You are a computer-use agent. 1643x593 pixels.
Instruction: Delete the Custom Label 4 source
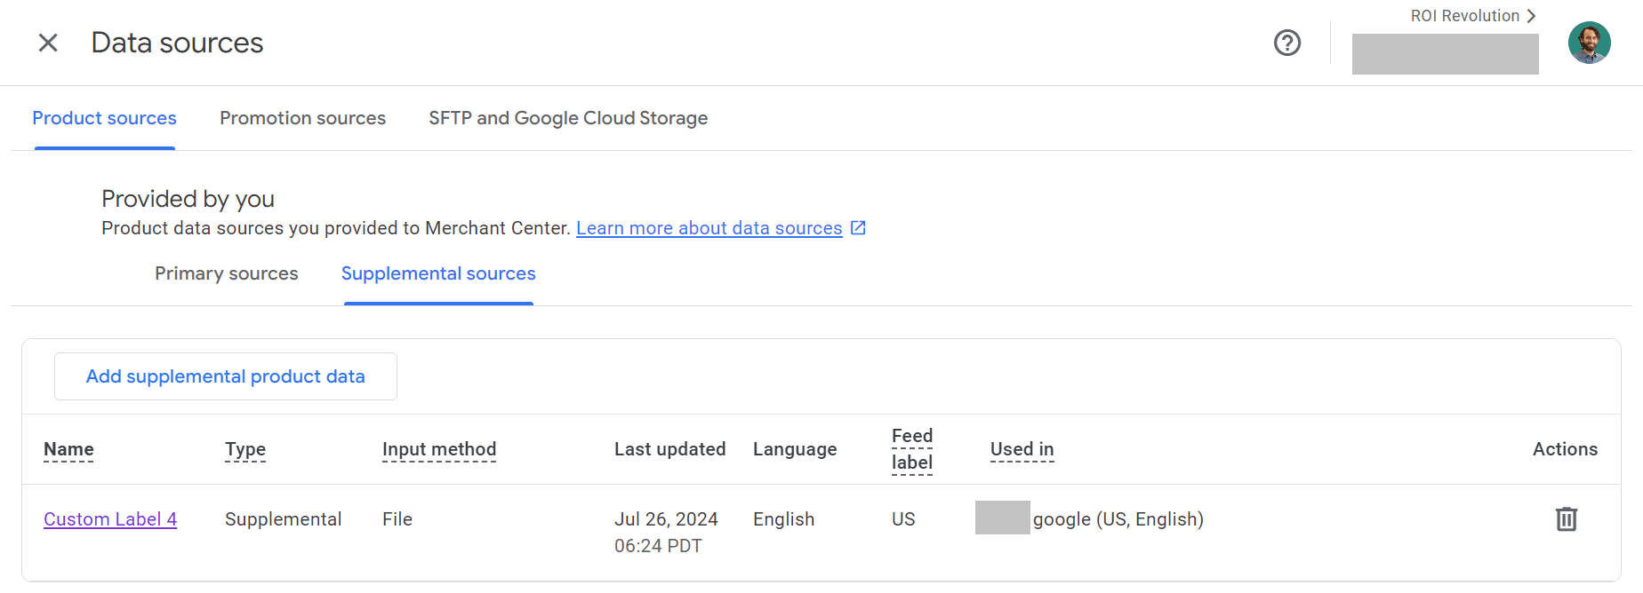click(x=1566, y=519)
